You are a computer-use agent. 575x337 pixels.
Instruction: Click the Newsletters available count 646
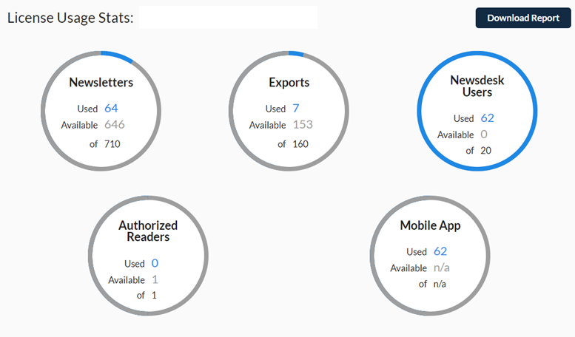115,125
